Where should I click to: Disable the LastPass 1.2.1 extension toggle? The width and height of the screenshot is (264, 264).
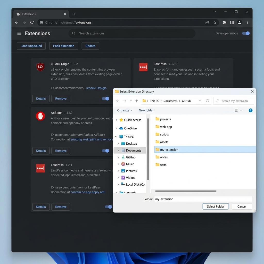[109, 207]
